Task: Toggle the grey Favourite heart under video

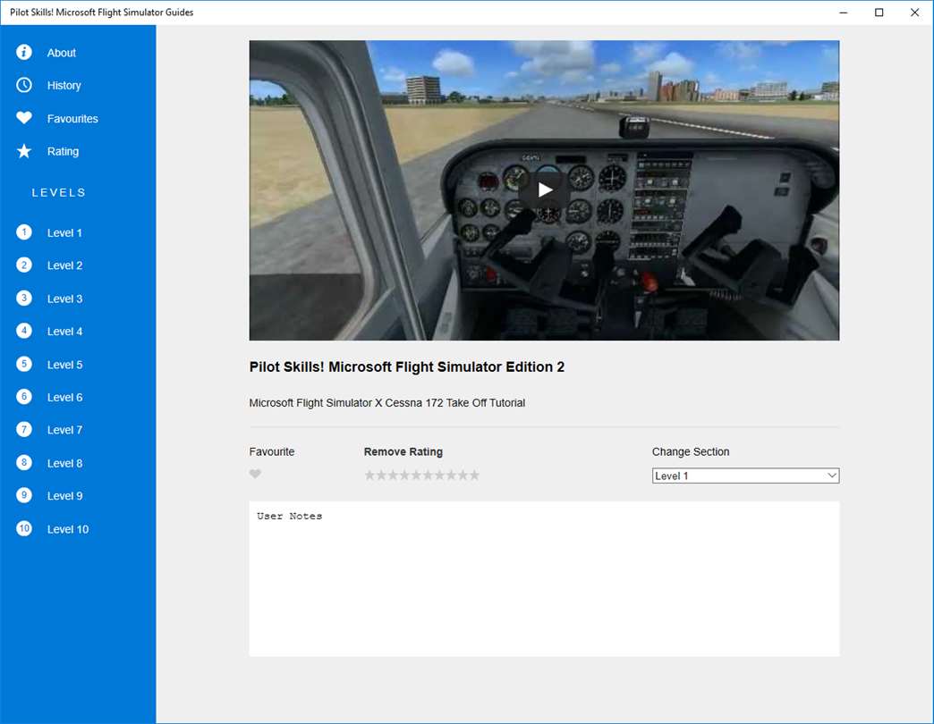Action: [x=255, y=474]
